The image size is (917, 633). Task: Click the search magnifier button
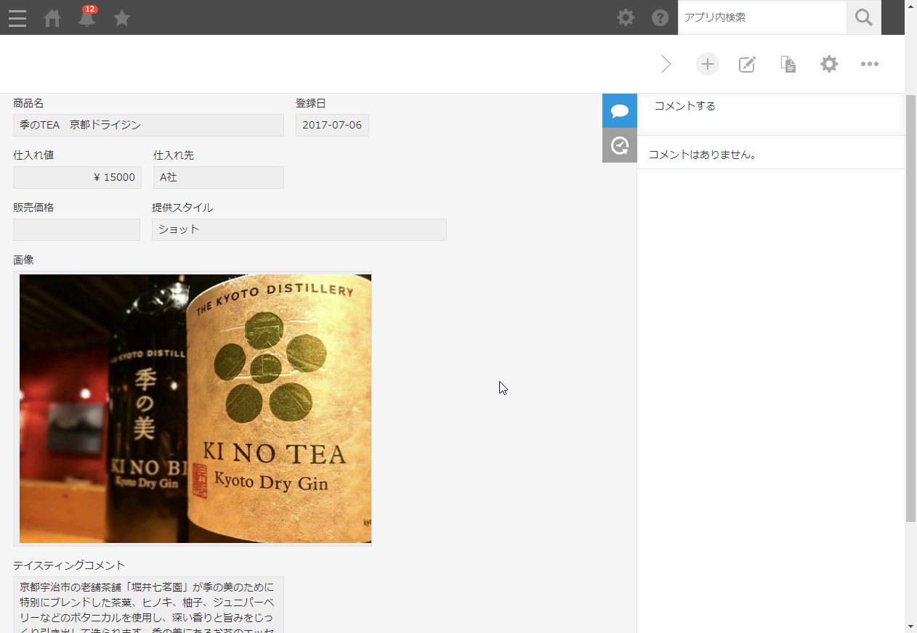864,17
